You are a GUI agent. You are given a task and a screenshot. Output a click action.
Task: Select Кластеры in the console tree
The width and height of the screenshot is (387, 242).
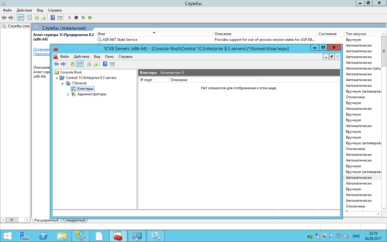click(x=86, y=89)
